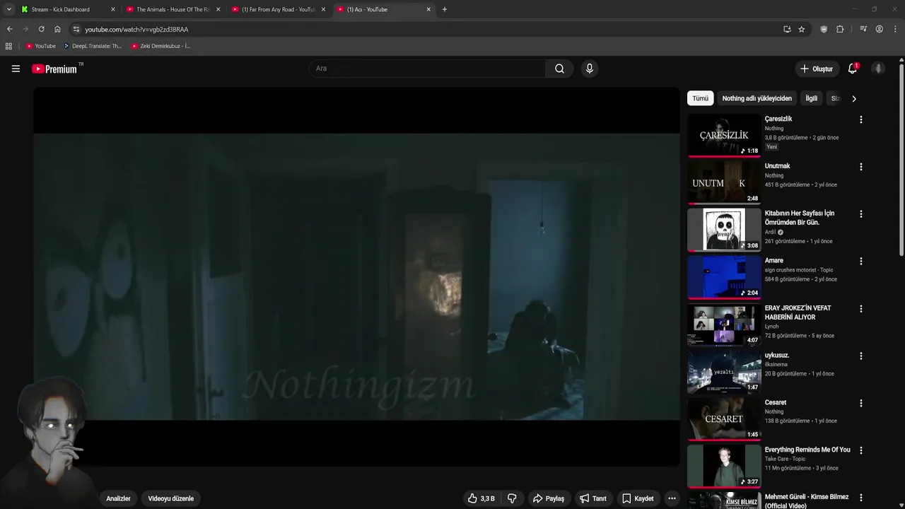
Task: Type in the Ara search field
Action: pyautogui.click(x=426, y=69)
